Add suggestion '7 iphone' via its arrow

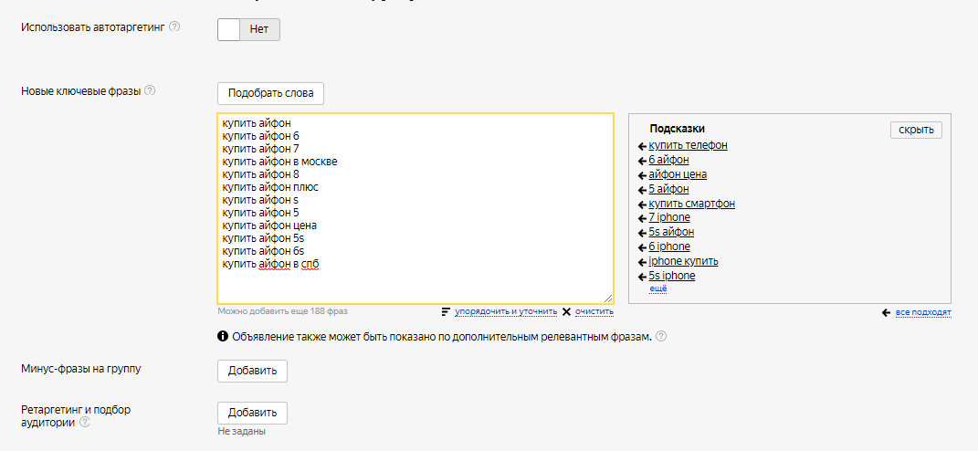(642, 218)
